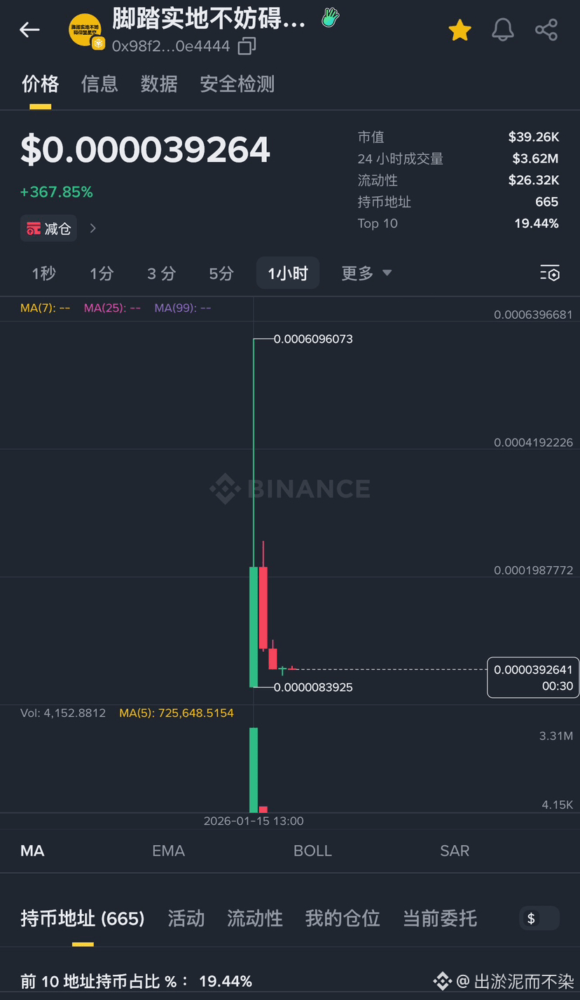Open chart settings icon

tap(550, 273)
